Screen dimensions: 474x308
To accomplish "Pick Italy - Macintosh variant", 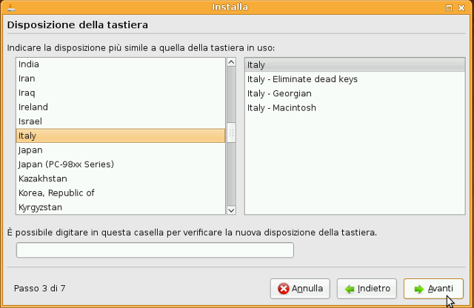I will tap(355, 108).
